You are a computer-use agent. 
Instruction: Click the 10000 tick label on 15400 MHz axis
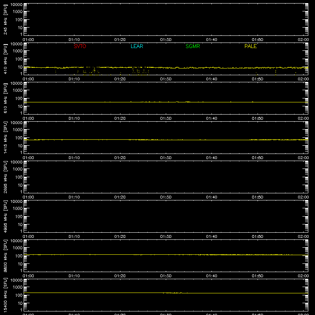[x=17, y=280]
